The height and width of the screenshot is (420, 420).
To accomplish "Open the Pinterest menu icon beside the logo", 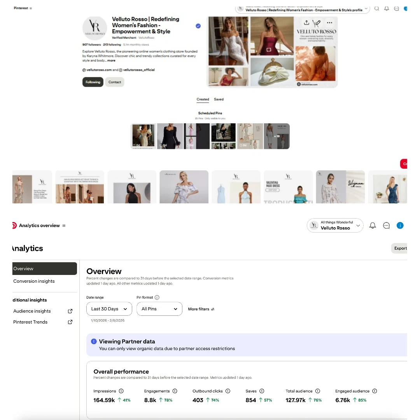I will [31, 8].
